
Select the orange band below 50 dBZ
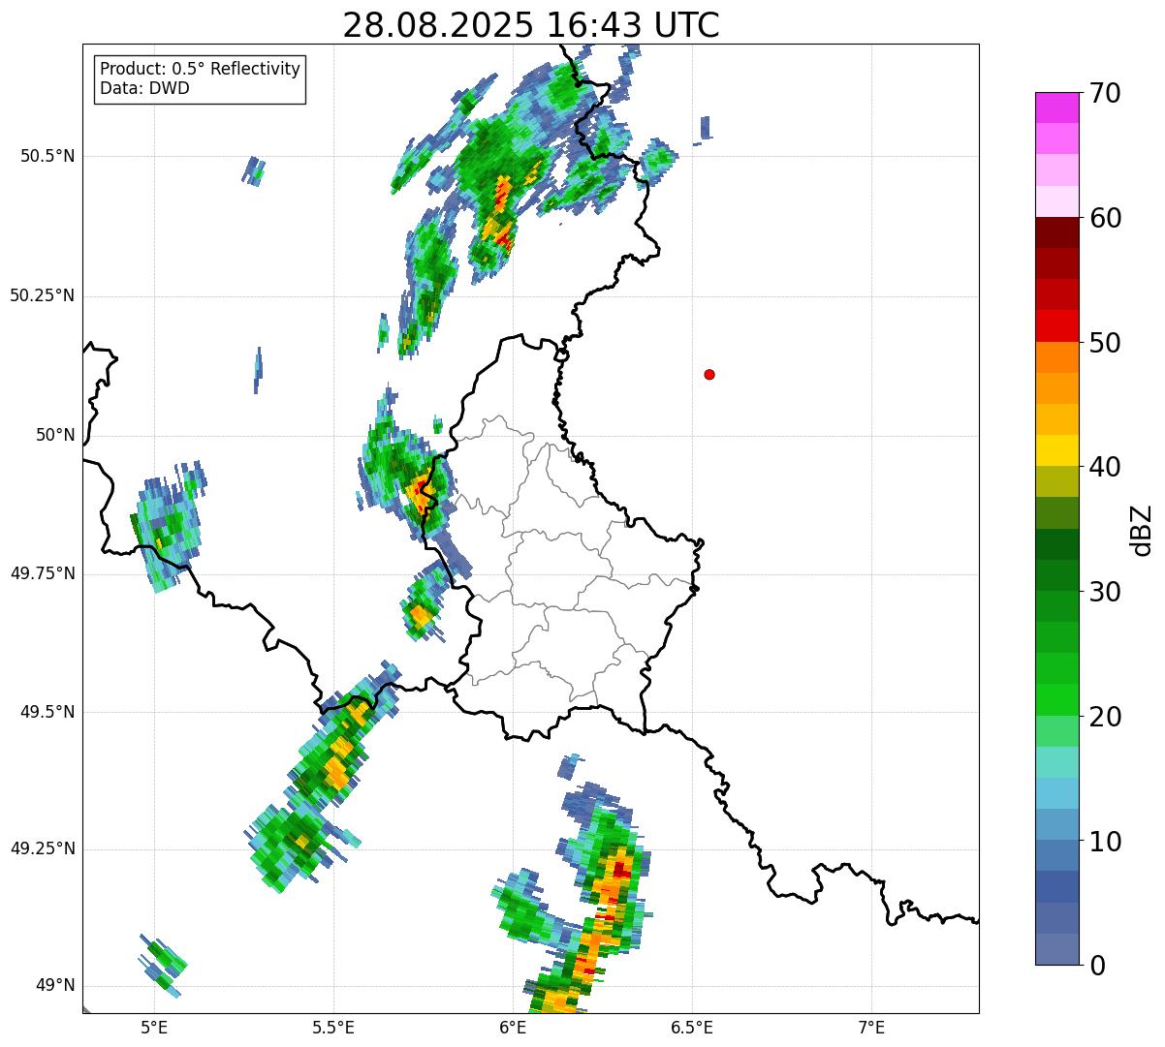click(x=1056, y=357)
